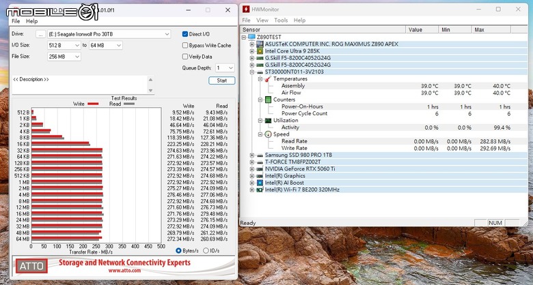Collapse the Speed section
This screenshot has height=285, width=533.
[x=260, y=134]
